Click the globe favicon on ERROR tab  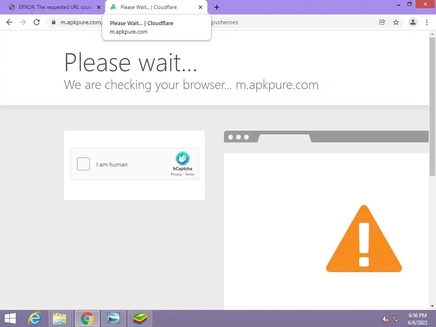[11, 7]
